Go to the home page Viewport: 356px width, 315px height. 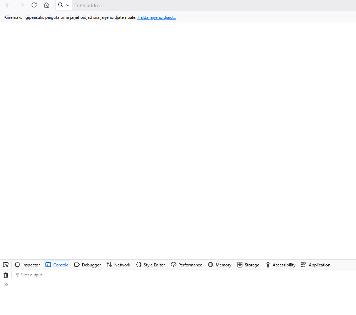[x=46, y=5]
